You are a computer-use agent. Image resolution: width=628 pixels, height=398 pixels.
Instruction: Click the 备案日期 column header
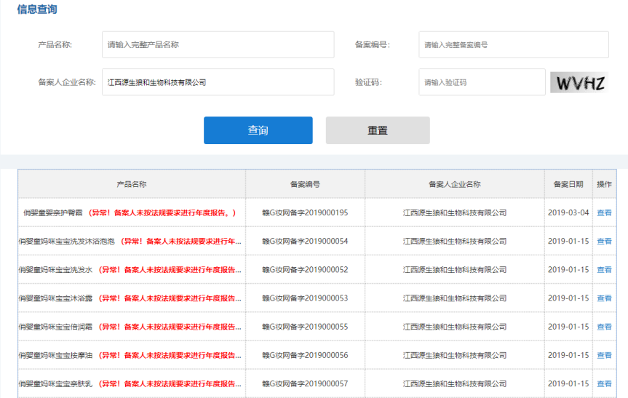pos(568,184)
